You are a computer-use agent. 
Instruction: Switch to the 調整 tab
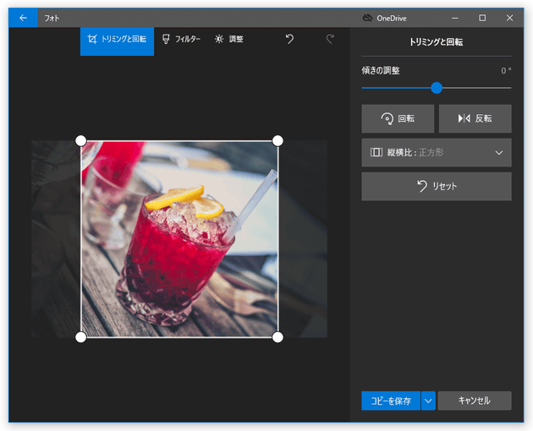coord(228,40)
